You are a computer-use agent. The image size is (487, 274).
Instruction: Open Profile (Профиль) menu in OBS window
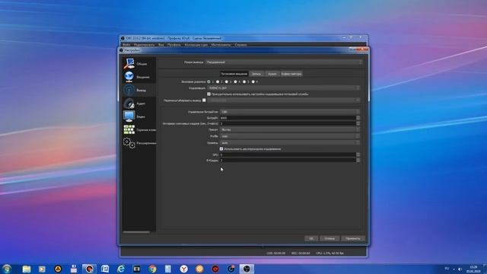[174, 45]
